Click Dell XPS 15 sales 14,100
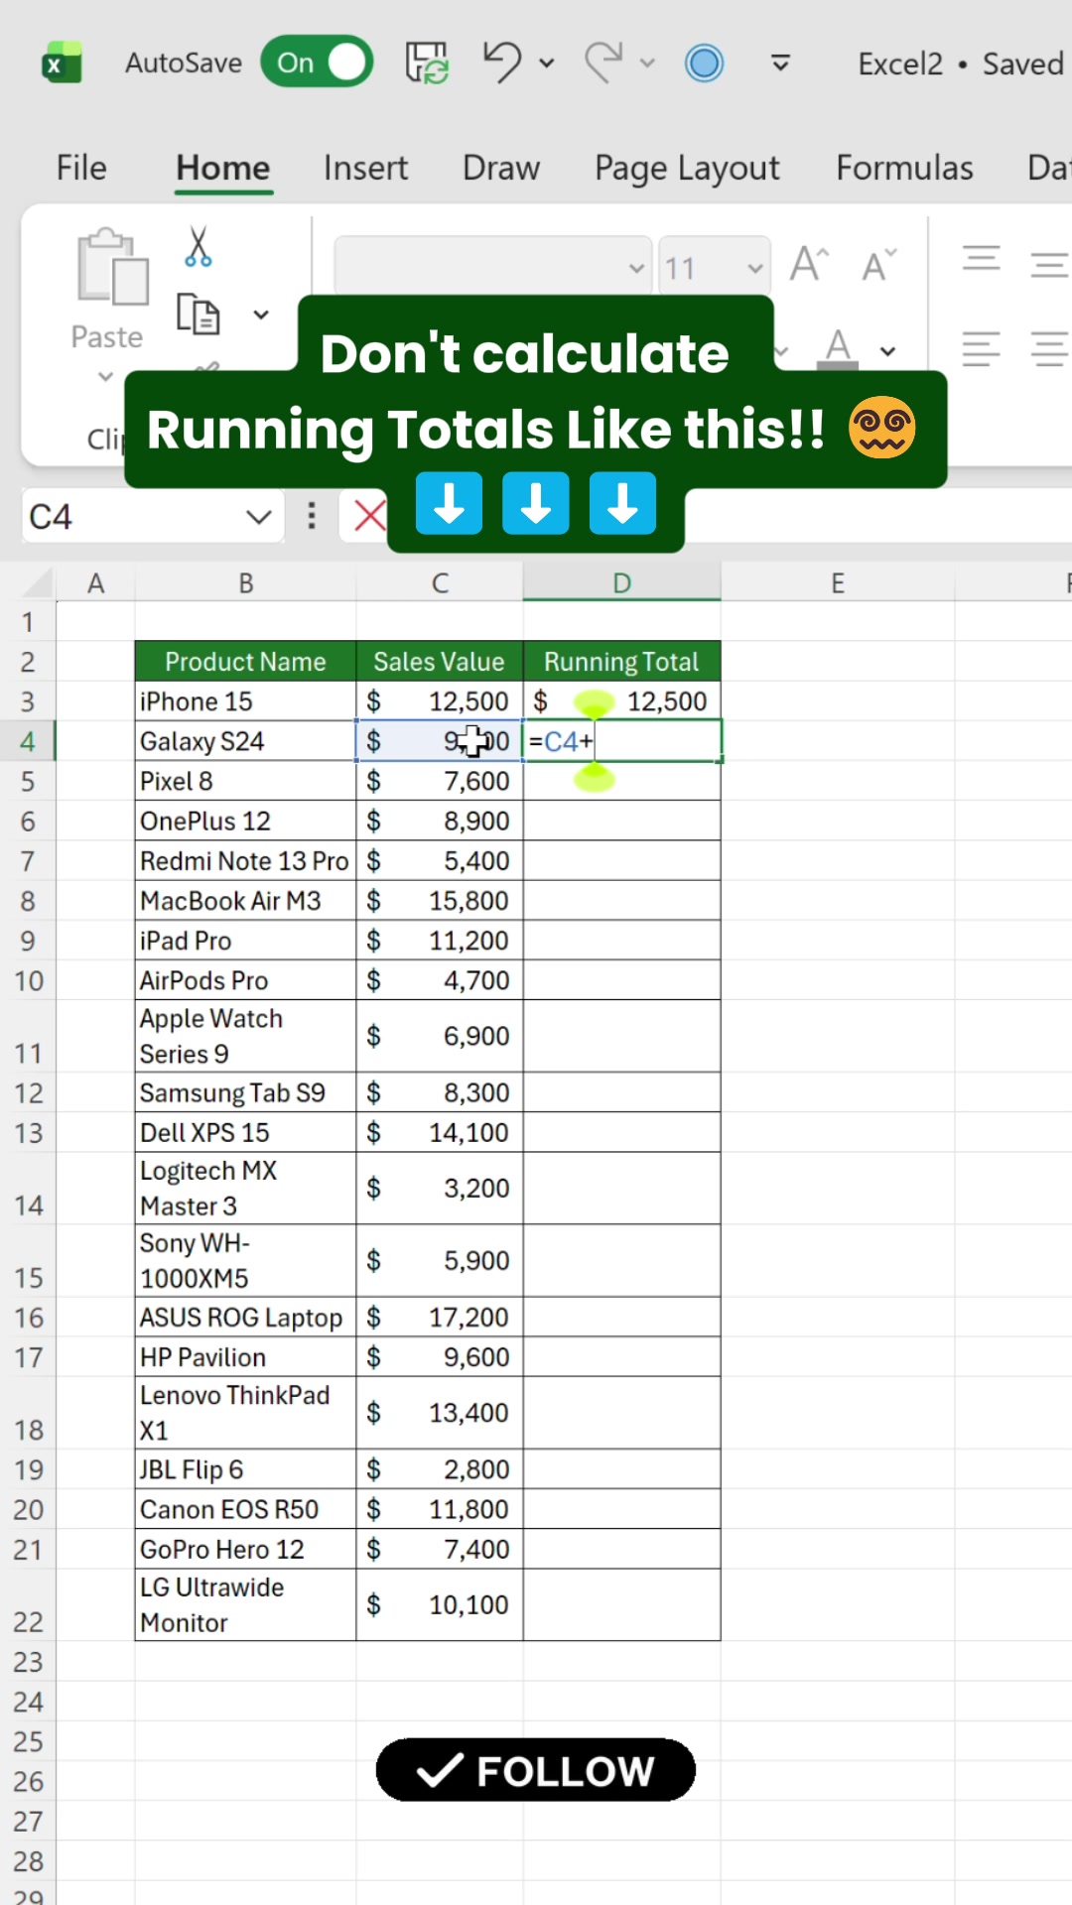Image resolution: width=1072 pixels, height=1905 pixels. 440,1132
